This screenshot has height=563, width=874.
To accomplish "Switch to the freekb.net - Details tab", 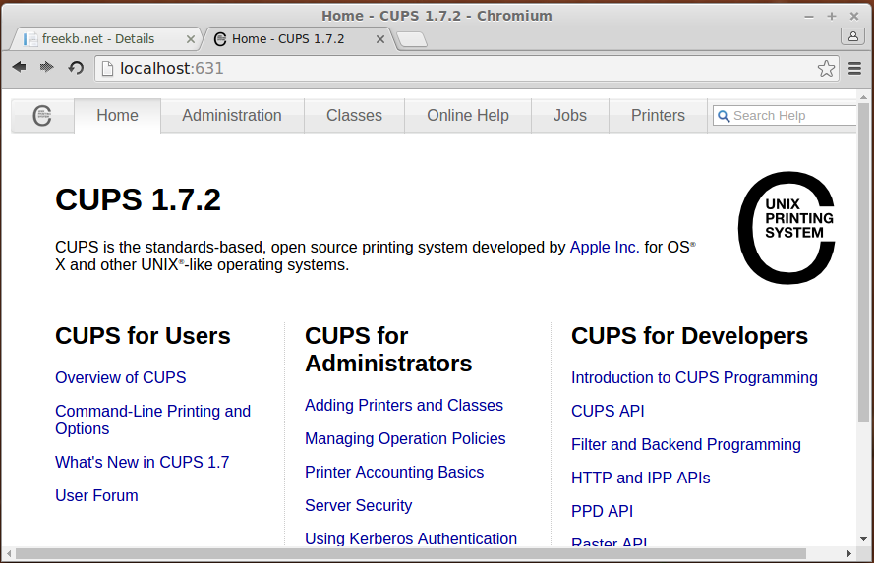I will click(98, 39).
